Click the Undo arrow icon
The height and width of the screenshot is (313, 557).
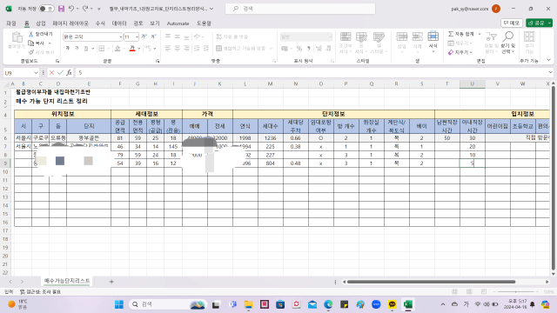click(71, 9)
